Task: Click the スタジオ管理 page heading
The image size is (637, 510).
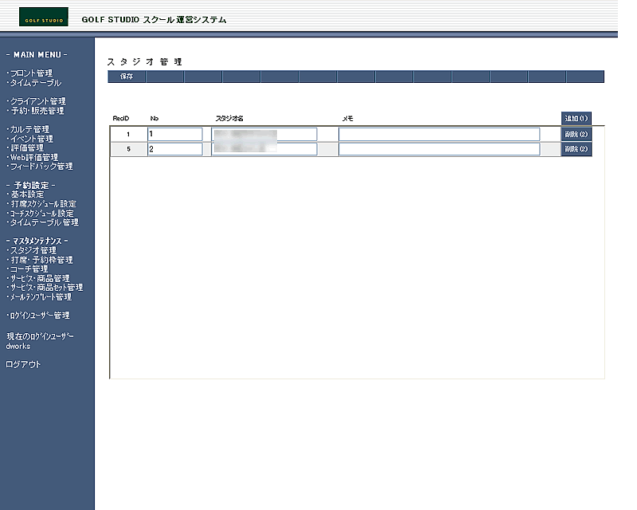Action: [x=145, y=62]
